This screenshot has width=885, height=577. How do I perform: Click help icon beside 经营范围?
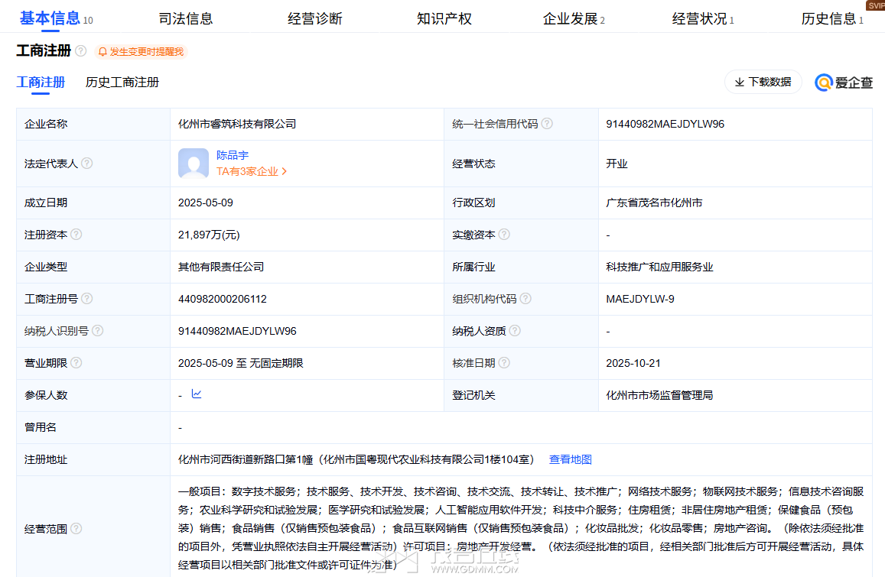click(76, 529)
